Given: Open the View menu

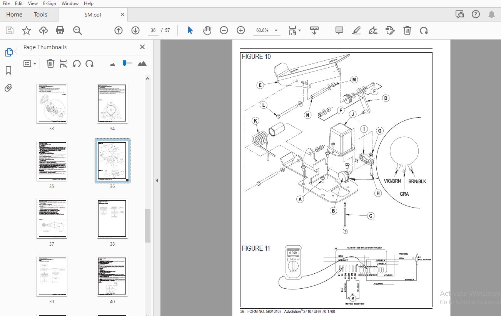Looking at the screenshot, I should tap(33, 3).
